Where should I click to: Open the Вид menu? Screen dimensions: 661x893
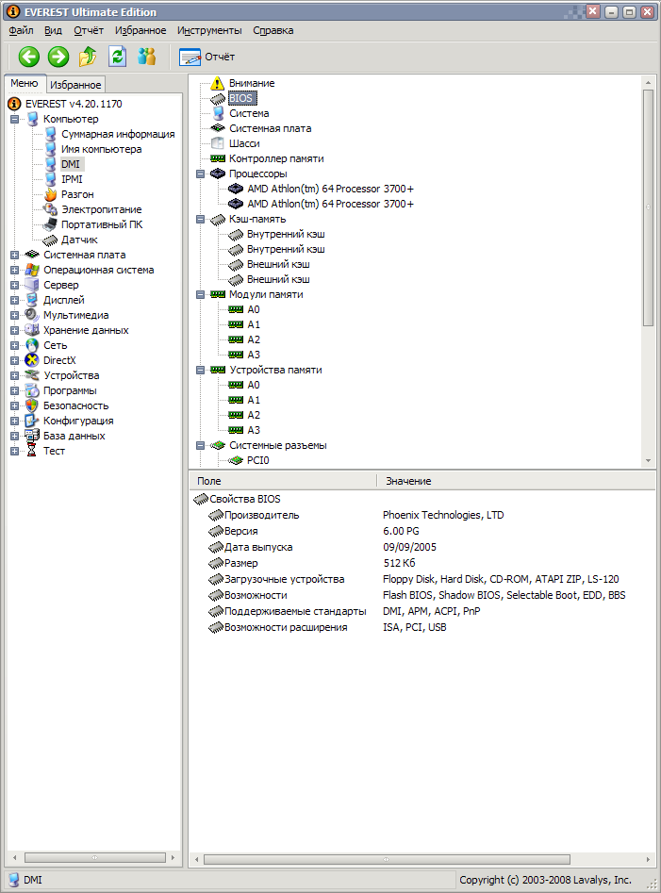(53, 30)
